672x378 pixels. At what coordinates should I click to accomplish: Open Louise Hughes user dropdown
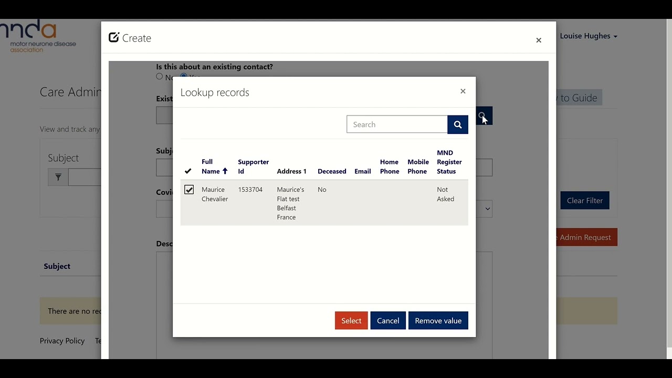[x=589, y=36]
